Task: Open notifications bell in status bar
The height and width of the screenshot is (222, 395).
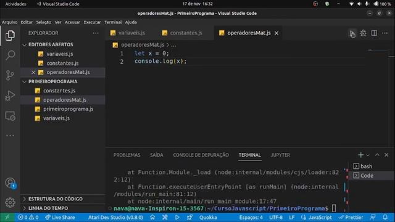Action: point(385,217)
